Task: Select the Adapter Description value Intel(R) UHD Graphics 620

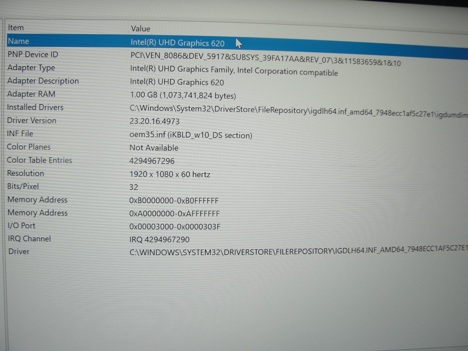Action: pos(177,82)
